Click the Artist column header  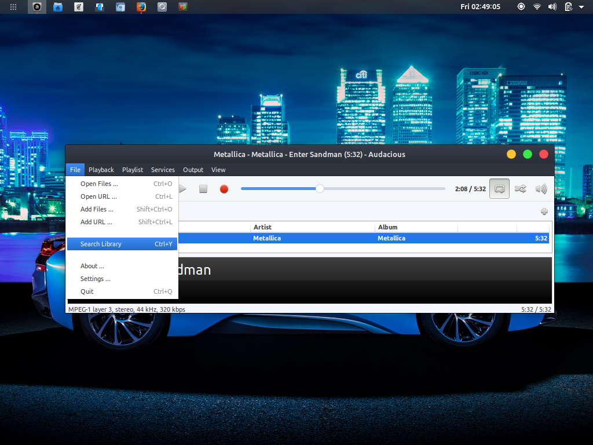point(312,227)
